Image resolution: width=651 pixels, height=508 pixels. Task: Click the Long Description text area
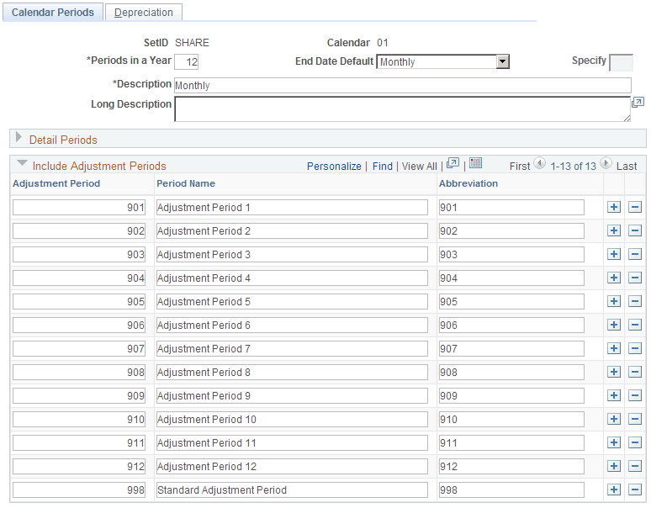[x=402, y=109]
